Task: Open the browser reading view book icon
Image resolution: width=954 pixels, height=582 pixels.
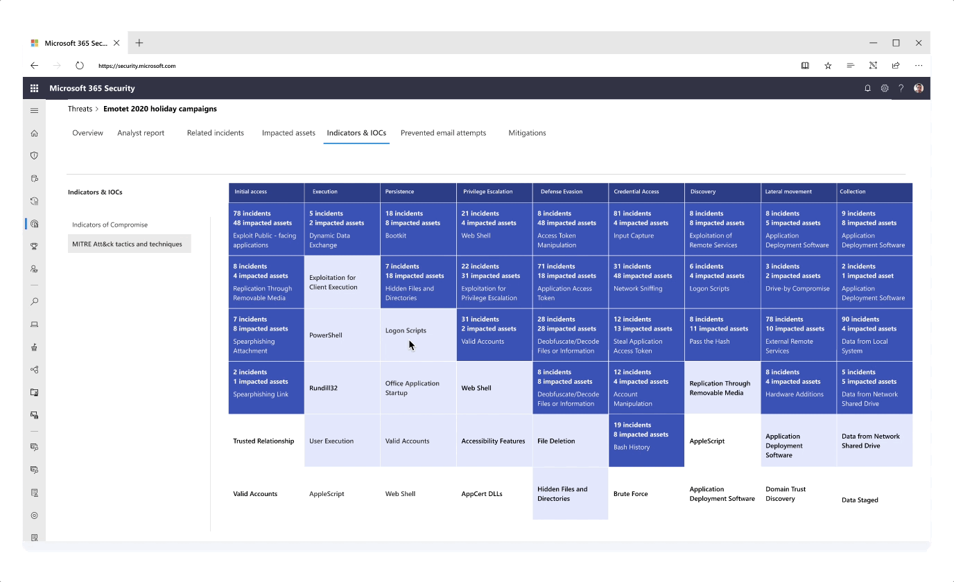Action: click(x=805, y=66)
